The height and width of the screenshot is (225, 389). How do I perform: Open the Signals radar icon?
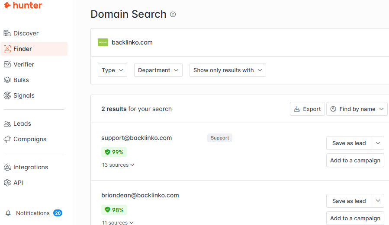(7, 95)
